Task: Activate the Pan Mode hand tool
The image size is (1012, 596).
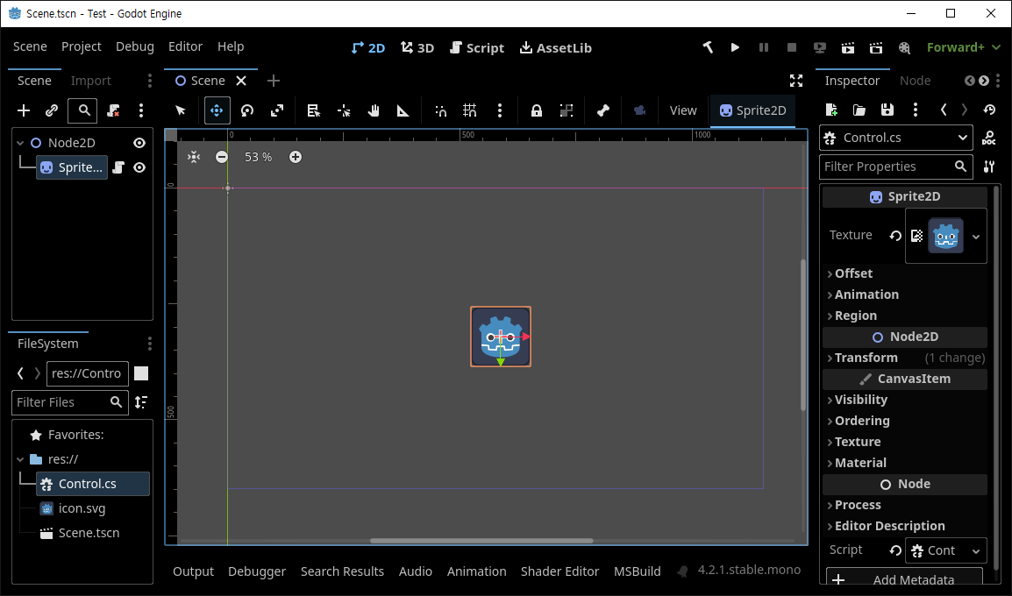Action: (374, 110)
